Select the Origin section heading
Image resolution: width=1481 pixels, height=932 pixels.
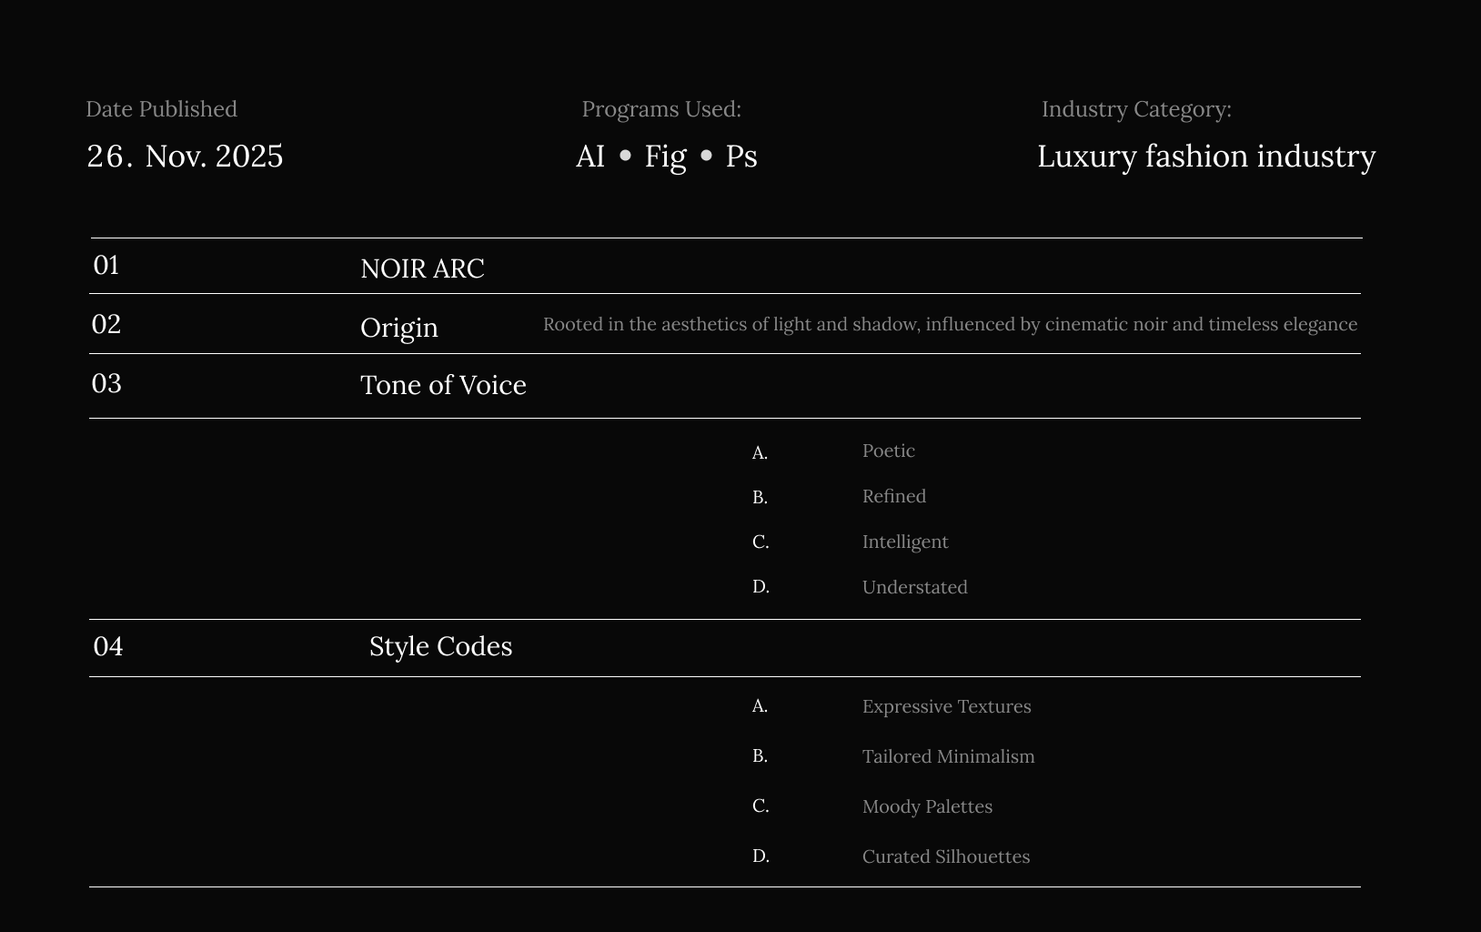398,328
